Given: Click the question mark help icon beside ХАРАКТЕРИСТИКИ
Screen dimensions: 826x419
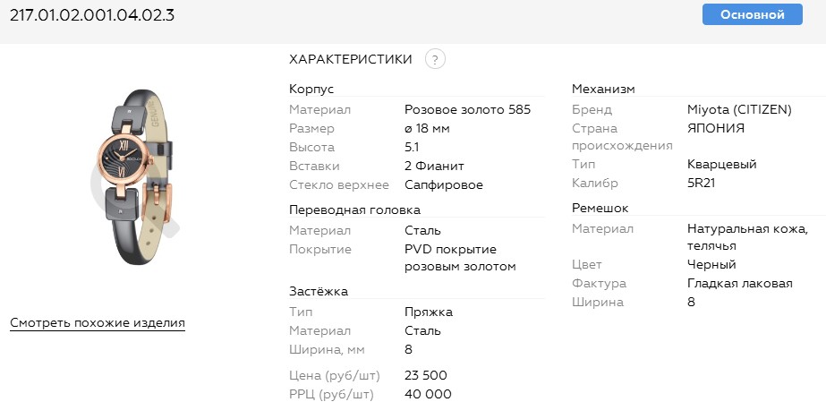Looking at the screenshot, I should tap(435, 59).
